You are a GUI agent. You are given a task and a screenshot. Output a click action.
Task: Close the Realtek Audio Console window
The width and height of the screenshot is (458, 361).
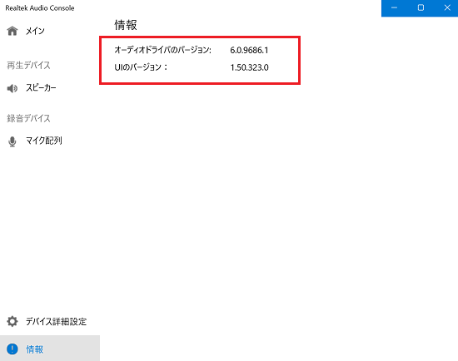click(x=447, y=7)
